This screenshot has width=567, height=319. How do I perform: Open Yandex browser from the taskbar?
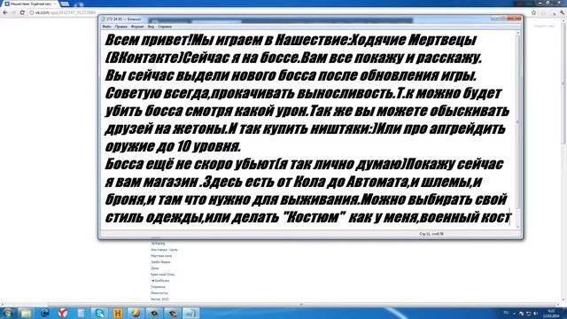click(x=63, y=313)
